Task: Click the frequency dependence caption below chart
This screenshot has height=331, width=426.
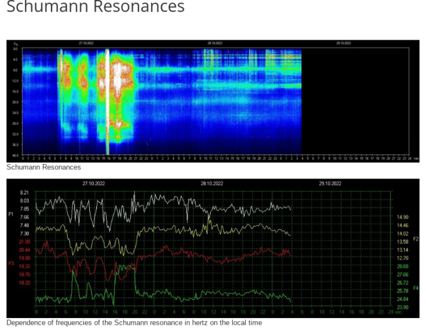Action: click(x=134, y=323)
